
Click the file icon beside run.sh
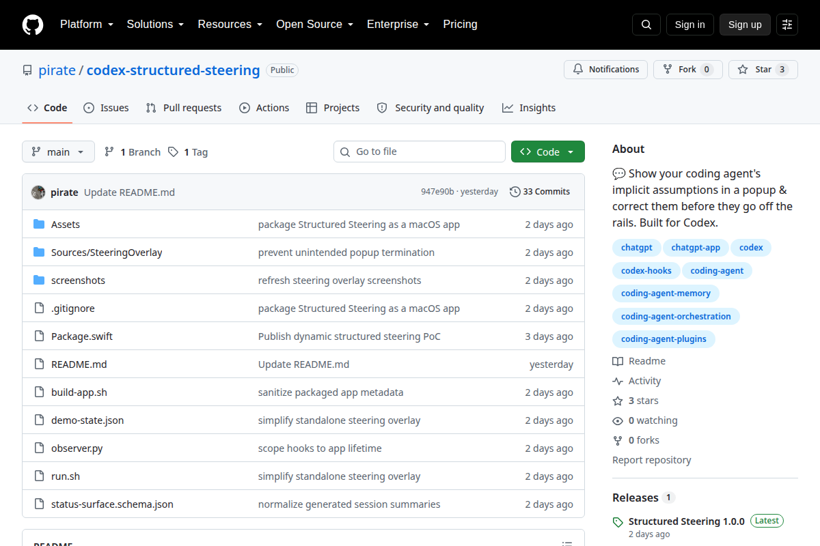pyautogui.click(x=39, y=476)
